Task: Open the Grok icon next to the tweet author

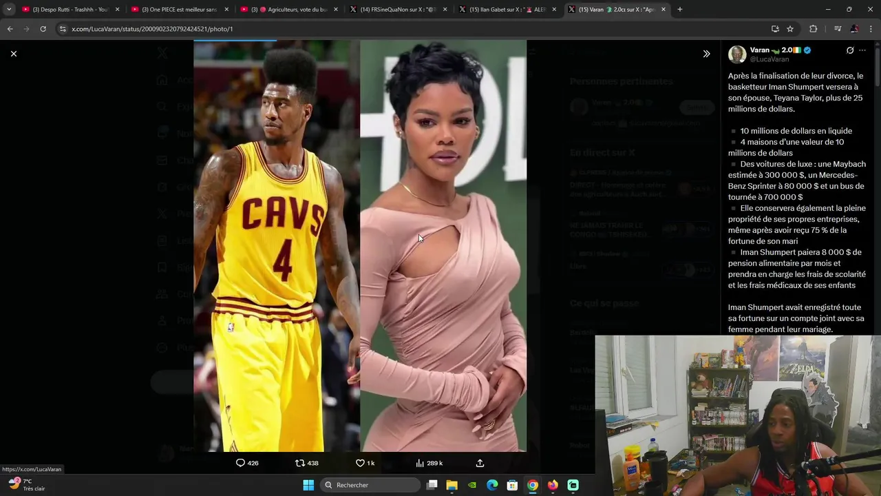Action: (x=850, y=50)
